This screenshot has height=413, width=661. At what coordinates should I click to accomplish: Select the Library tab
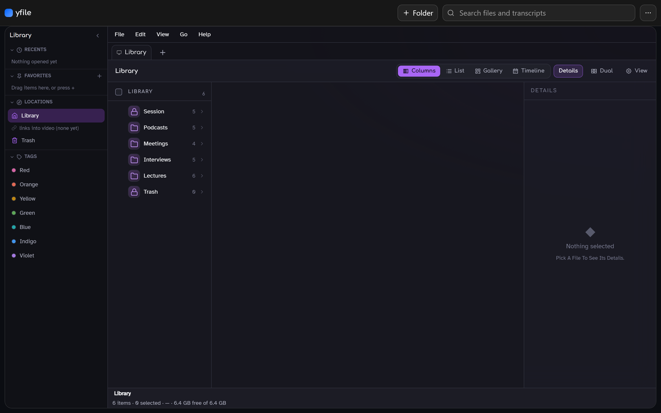[x=131, y=52]
